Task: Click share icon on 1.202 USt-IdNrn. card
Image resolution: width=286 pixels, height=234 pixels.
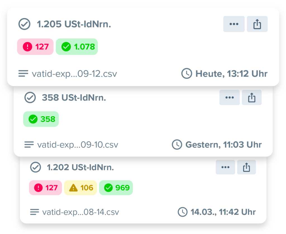Action: (246, 167)
